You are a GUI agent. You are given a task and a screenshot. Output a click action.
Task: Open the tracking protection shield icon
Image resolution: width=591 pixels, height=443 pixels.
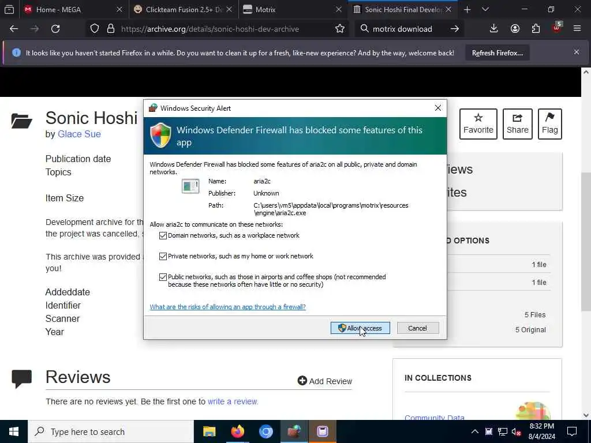95,29
